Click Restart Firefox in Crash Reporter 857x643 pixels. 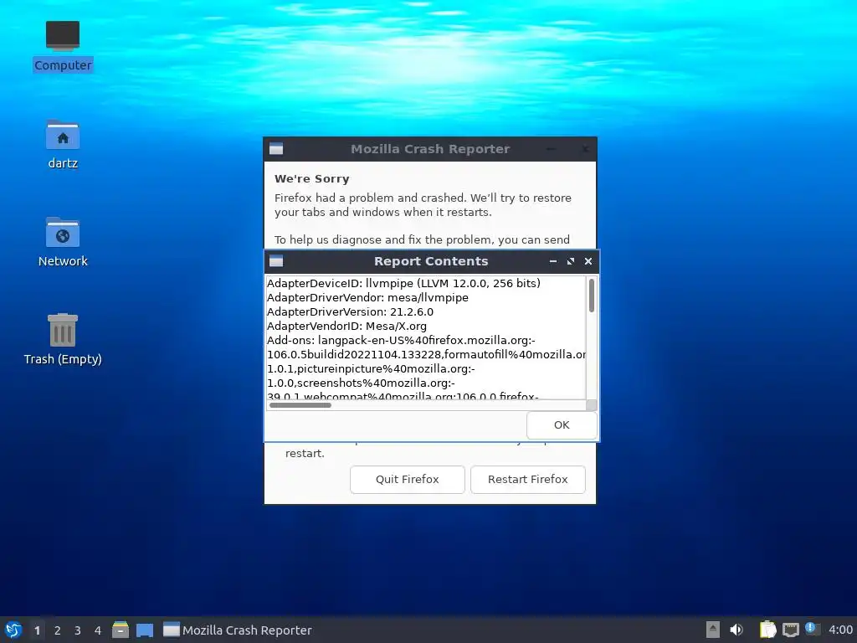[x=527, y=479]
